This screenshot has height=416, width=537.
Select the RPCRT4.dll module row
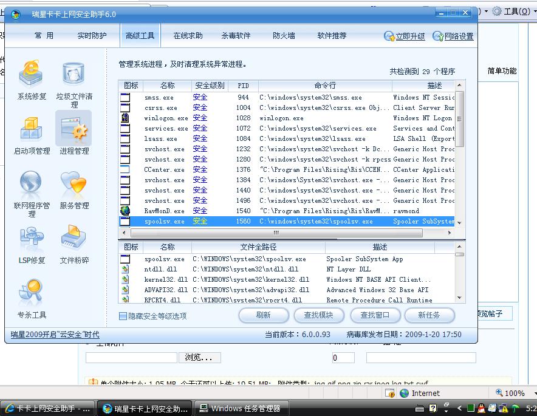(x=287, y=299)
